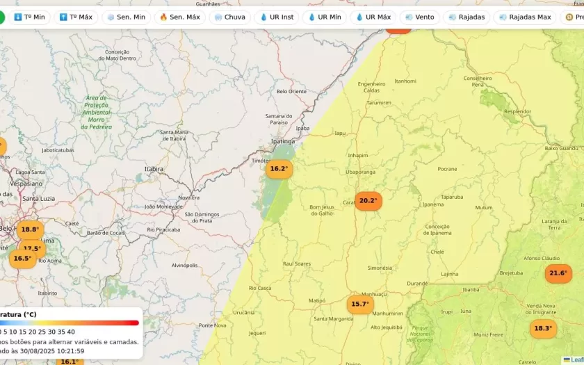Click the 16.2° station marker near Timóteo

point(279,169)
